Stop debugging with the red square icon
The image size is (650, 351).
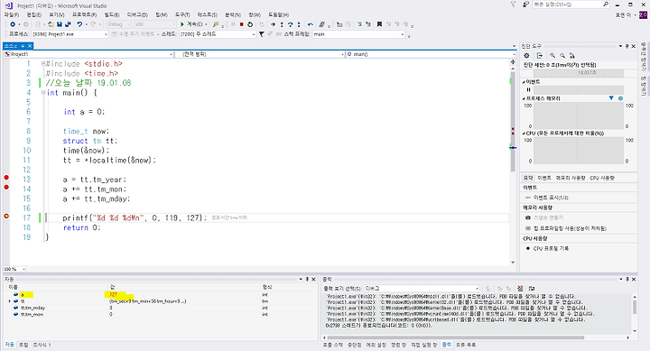[x=242, y=24]
